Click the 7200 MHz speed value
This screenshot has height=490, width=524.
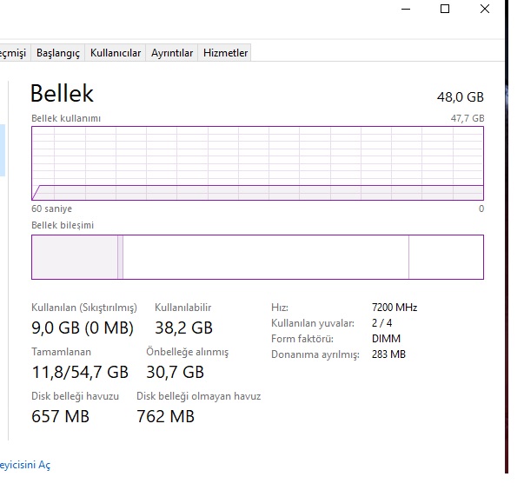pyautogui.click(x=394, y=308)
